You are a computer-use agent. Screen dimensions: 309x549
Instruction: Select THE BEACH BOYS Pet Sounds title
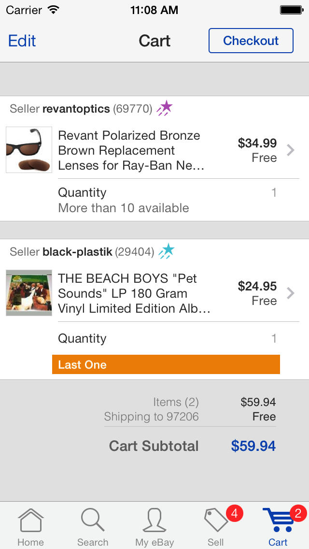click(134, 293)
